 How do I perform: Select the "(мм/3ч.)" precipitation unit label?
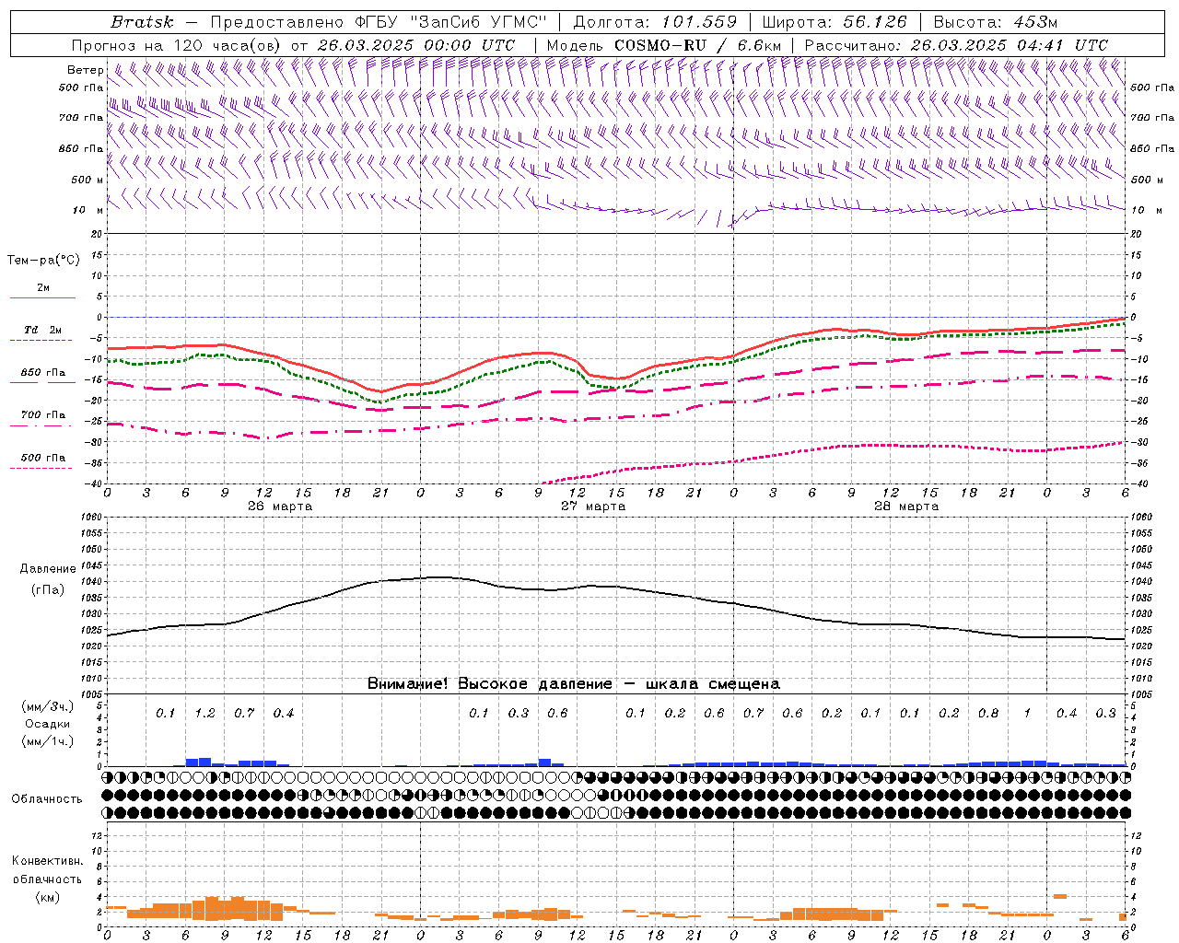coord(48,706)
